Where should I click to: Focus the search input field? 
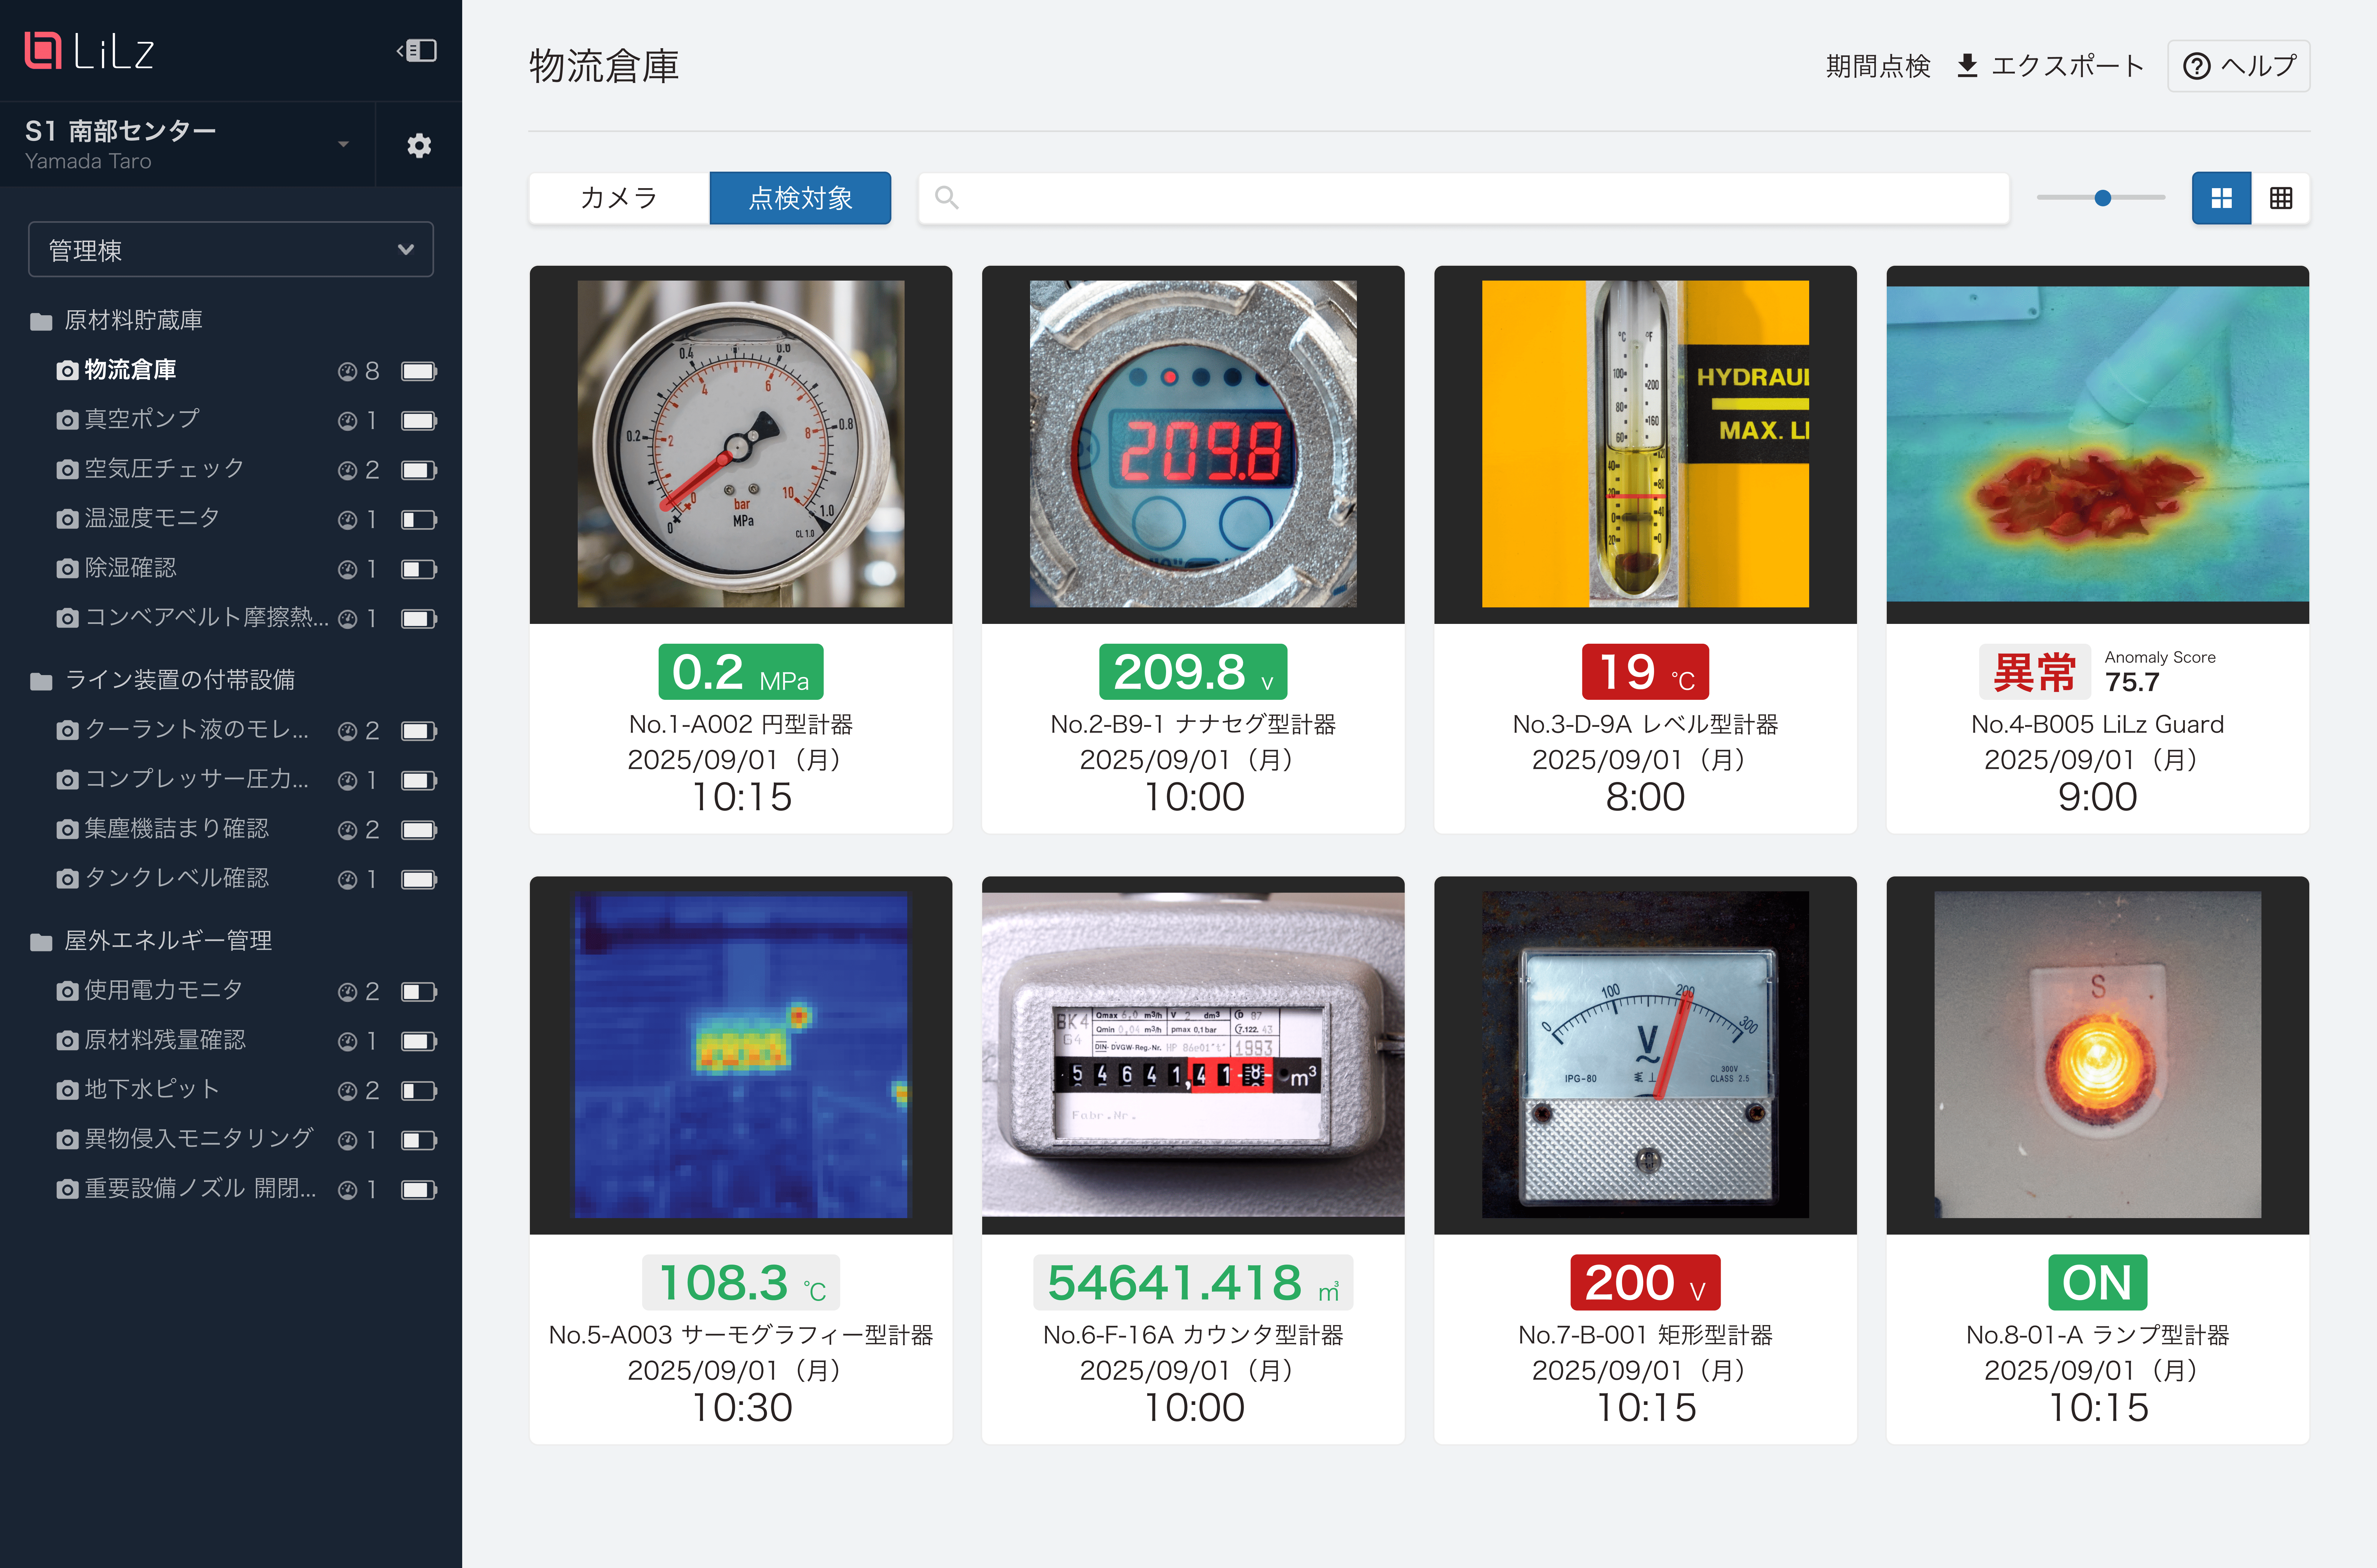1463,198
